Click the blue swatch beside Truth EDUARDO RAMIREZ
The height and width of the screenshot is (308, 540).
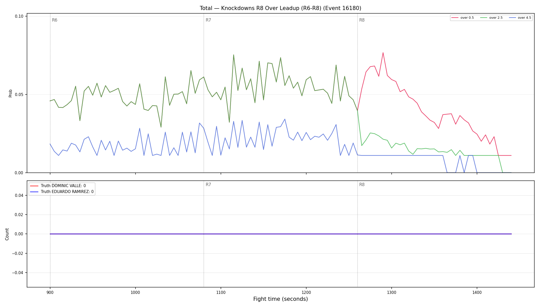(34, 192)
